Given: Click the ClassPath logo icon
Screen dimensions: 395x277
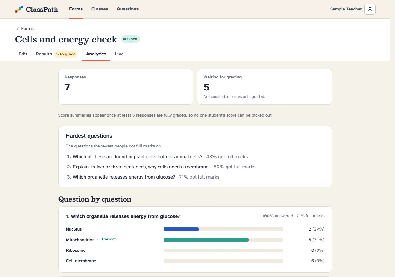Looking at the screenshot, I should 19,9.
